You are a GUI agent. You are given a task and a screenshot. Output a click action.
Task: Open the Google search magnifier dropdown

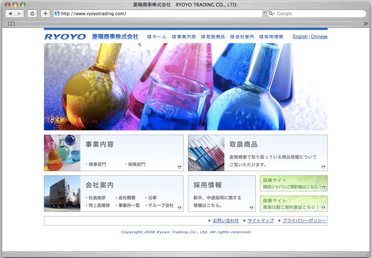pos(271,13)
